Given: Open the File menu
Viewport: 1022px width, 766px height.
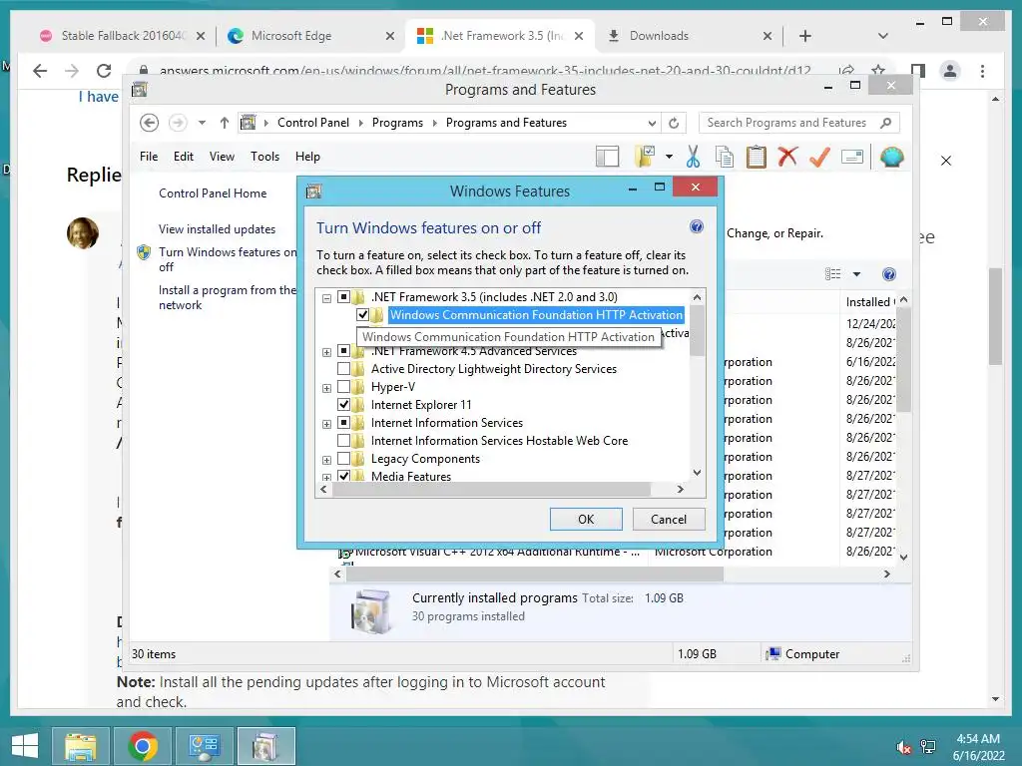Looking at the screenshot, I should pos(149,157).
